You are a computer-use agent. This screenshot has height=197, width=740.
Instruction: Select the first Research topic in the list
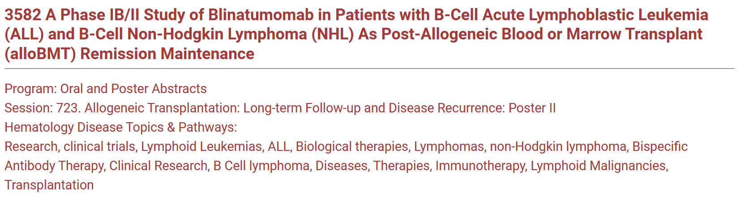click(31, 146)
